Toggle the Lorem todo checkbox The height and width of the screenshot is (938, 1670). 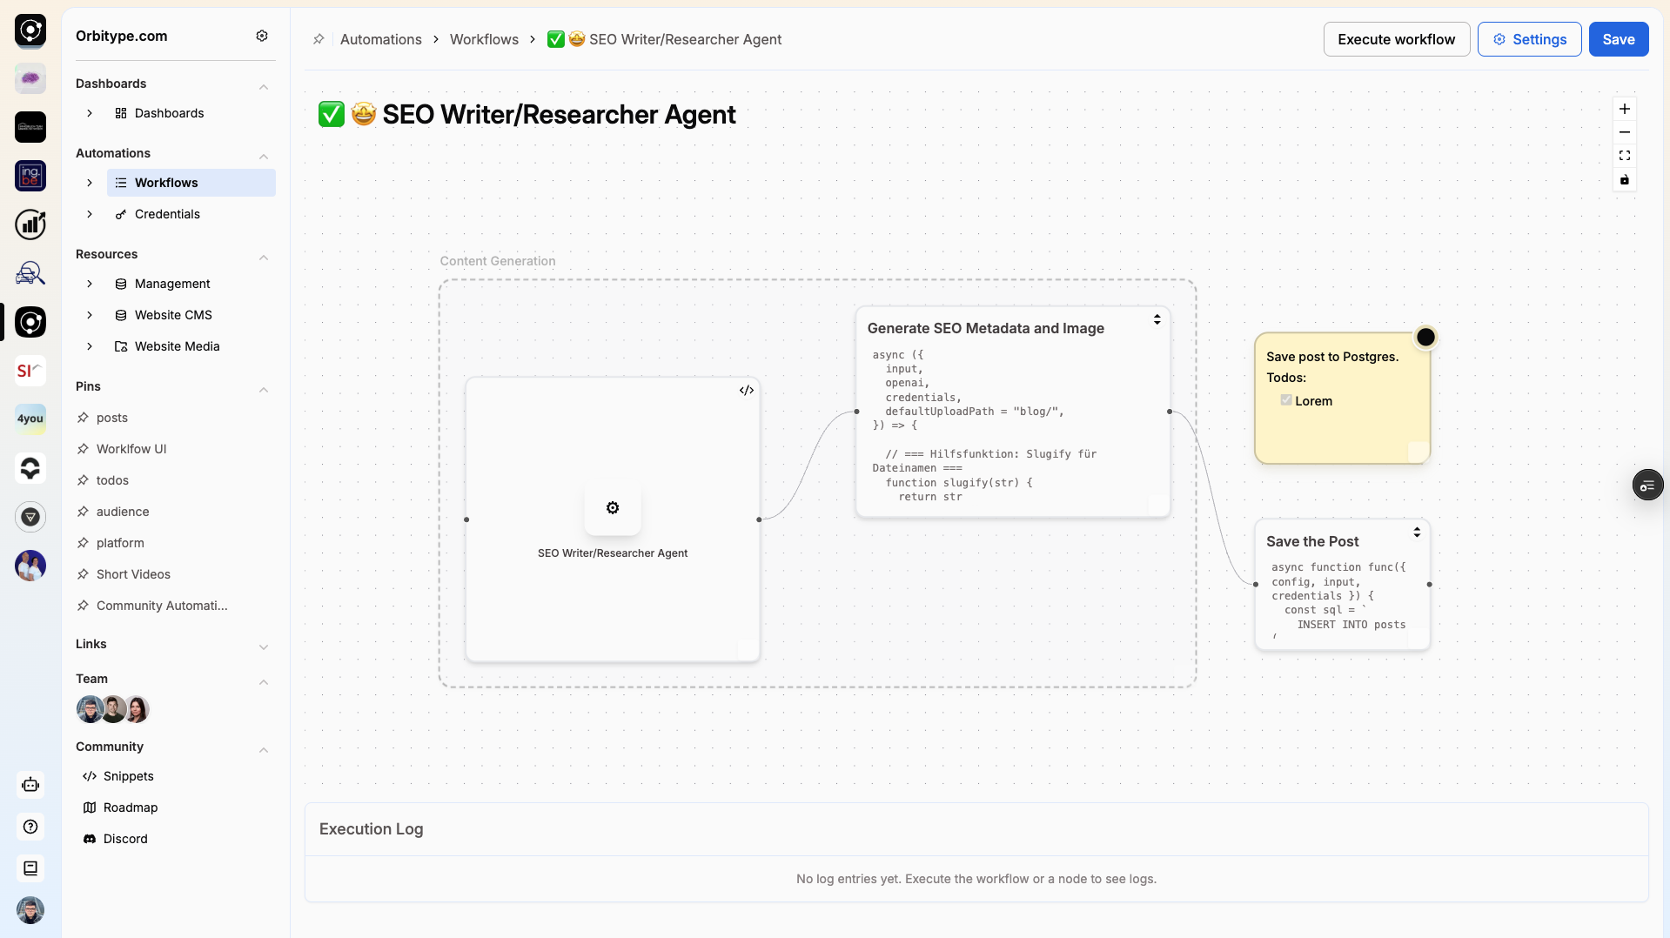click(x=1285, y=400)
